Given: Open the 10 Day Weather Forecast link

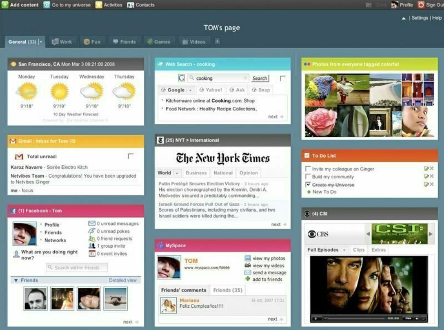Looking at the screenshot, I should [76, 114].
